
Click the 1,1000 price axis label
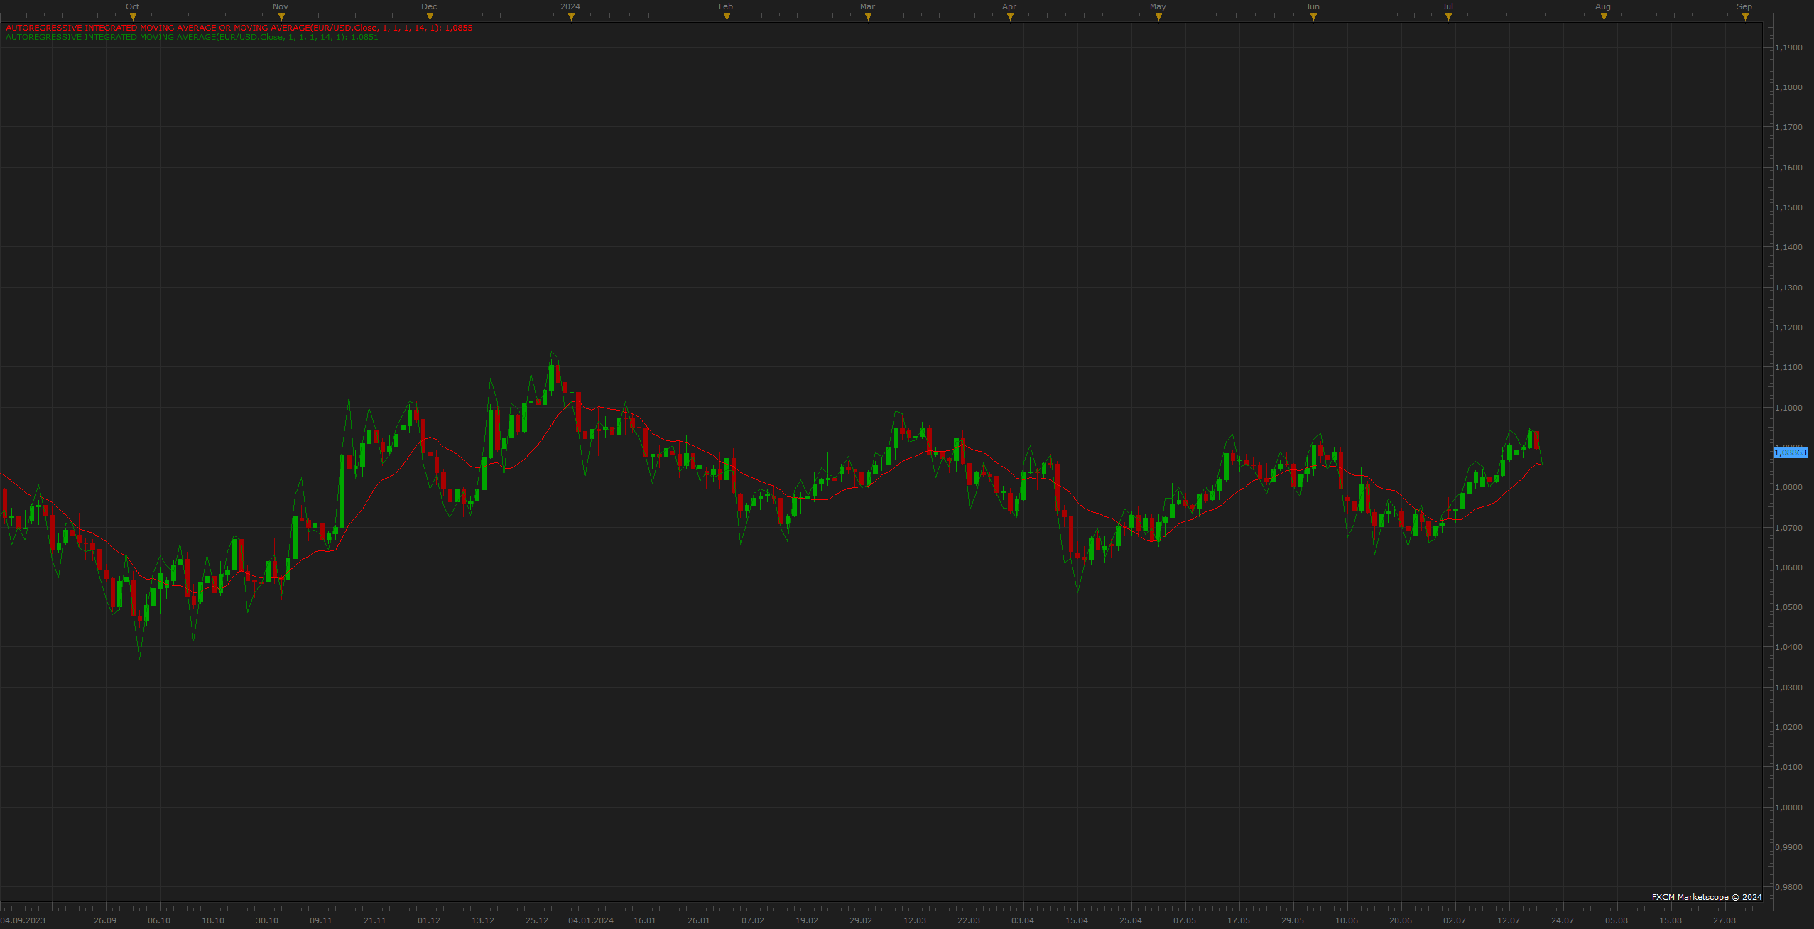coord(1788,408)
